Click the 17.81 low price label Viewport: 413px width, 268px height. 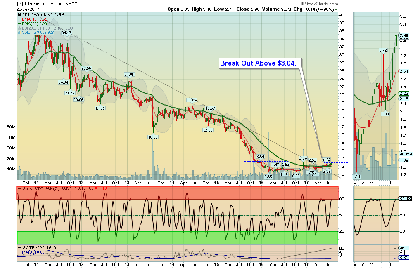coord(100,108)
